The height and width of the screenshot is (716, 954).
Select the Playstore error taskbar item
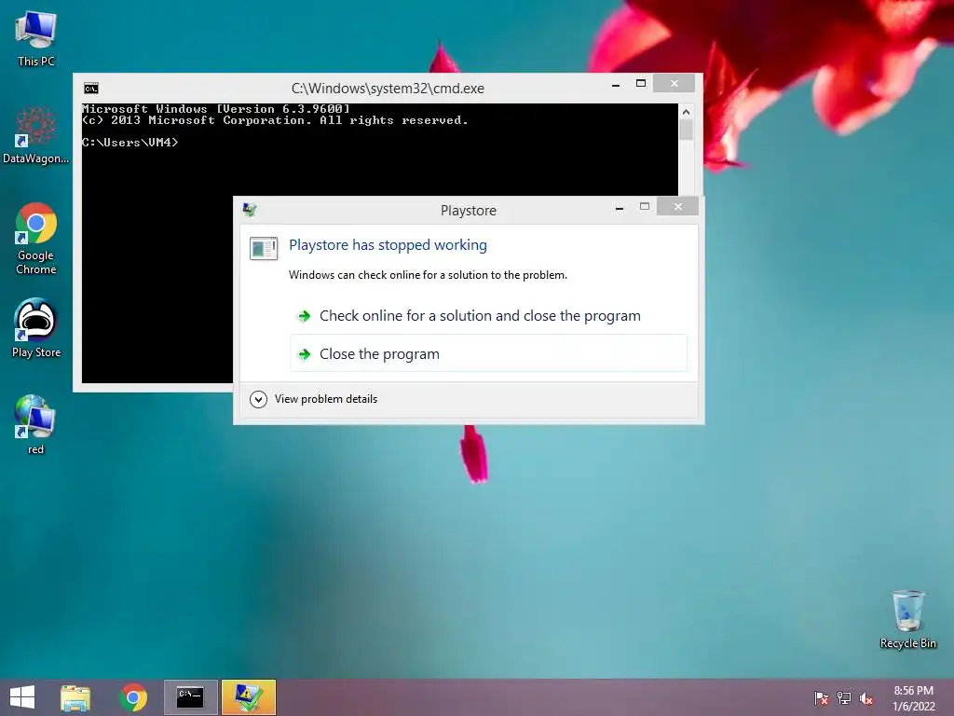click(x=248, y=697)
